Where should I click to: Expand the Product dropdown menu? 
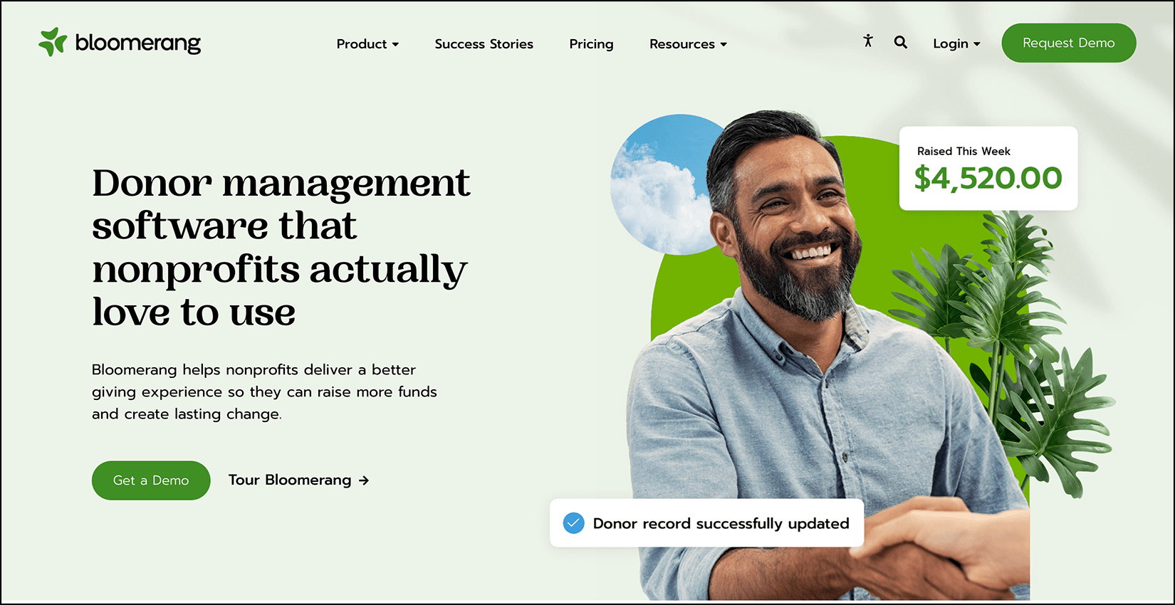[x=367, y=44]
